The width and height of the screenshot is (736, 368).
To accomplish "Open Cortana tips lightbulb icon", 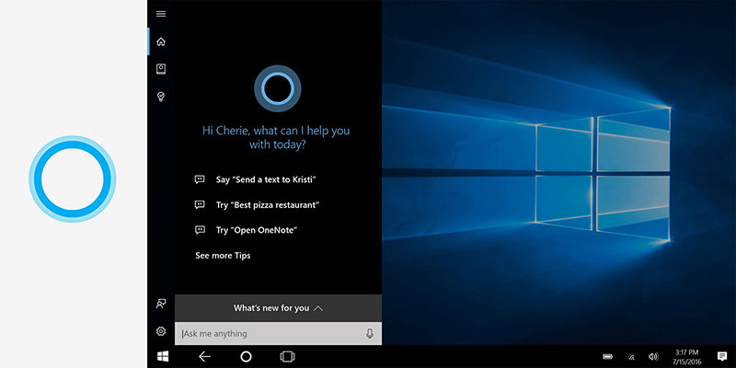I will point(161,97).
